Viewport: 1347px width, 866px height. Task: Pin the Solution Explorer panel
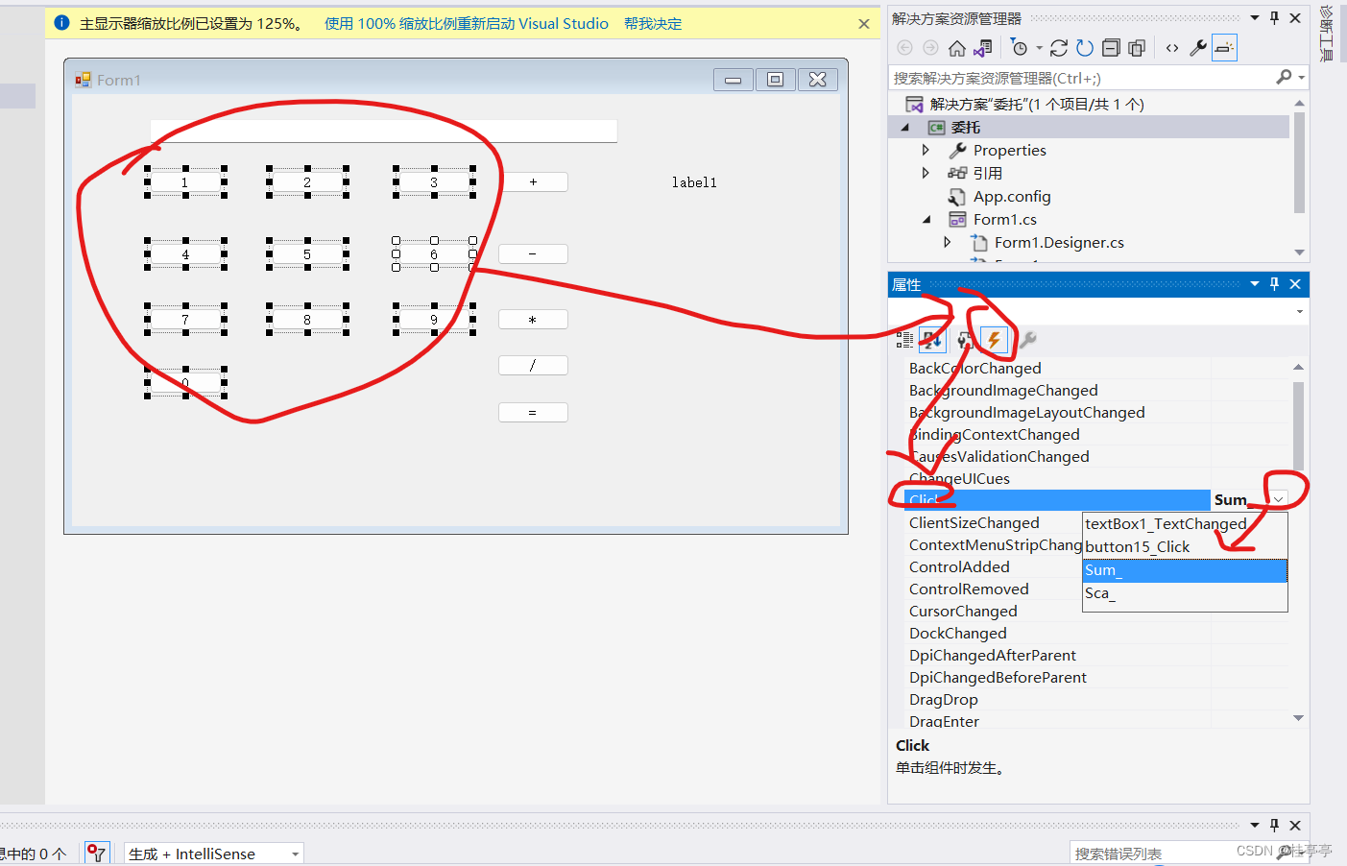tap(1274, 18)
